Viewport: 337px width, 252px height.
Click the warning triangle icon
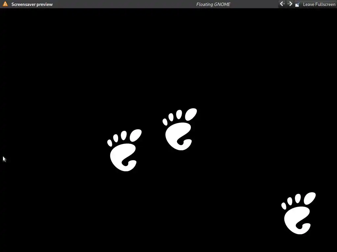[5, 4]
